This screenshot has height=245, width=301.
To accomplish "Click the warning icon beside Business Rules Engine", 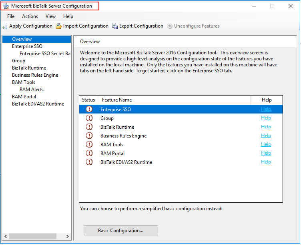I will pos(89,136).
